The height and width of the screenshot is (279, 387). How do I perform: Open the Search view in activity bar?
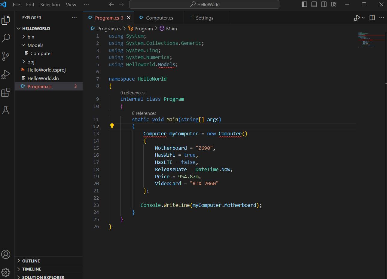coord(6,38)
